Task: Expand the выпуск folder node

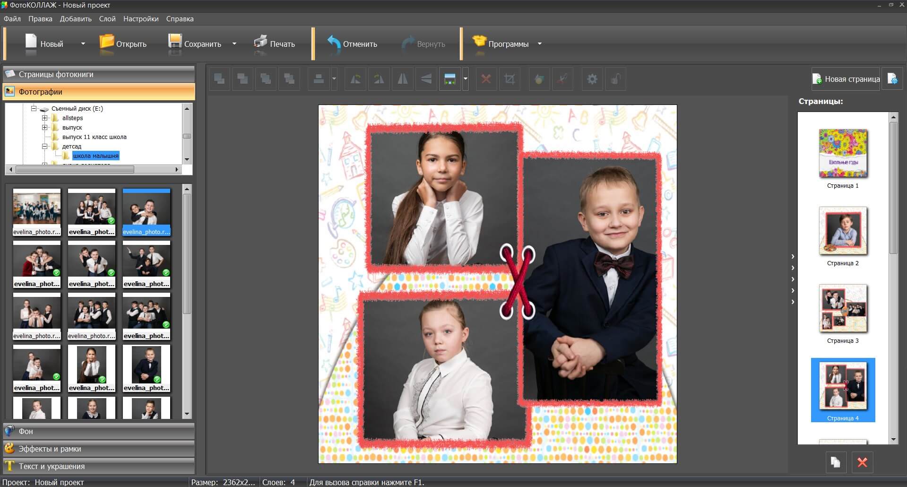Action: click(45, 127)
